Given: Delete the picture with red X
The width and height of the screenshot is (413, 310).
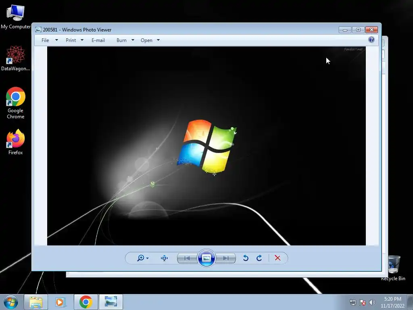Looking at the screenshot, I should pyautogui.click(x=277, y=258).
